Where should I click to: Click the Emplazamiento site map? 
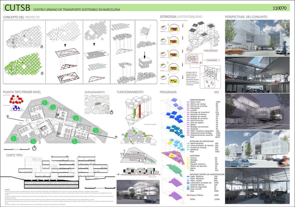tap(97, 104)
